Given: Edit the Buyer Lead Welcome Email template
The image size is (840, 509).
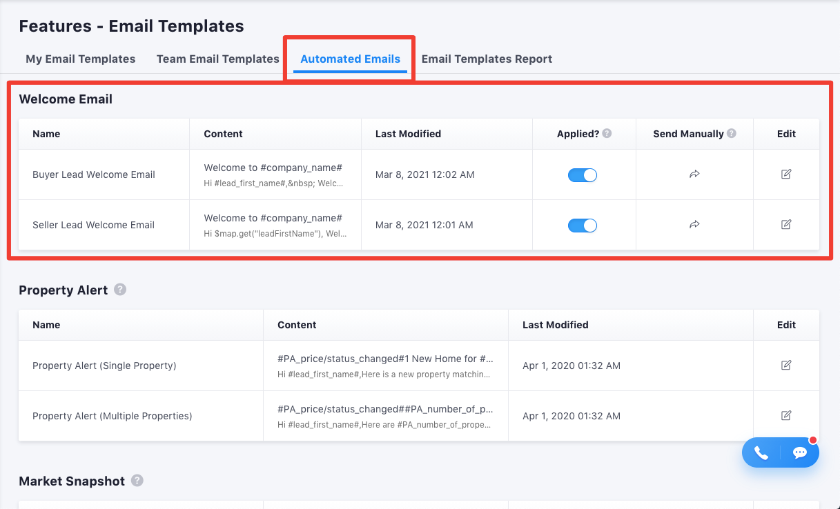Looking at the screenshot, I should coord(786,174).
